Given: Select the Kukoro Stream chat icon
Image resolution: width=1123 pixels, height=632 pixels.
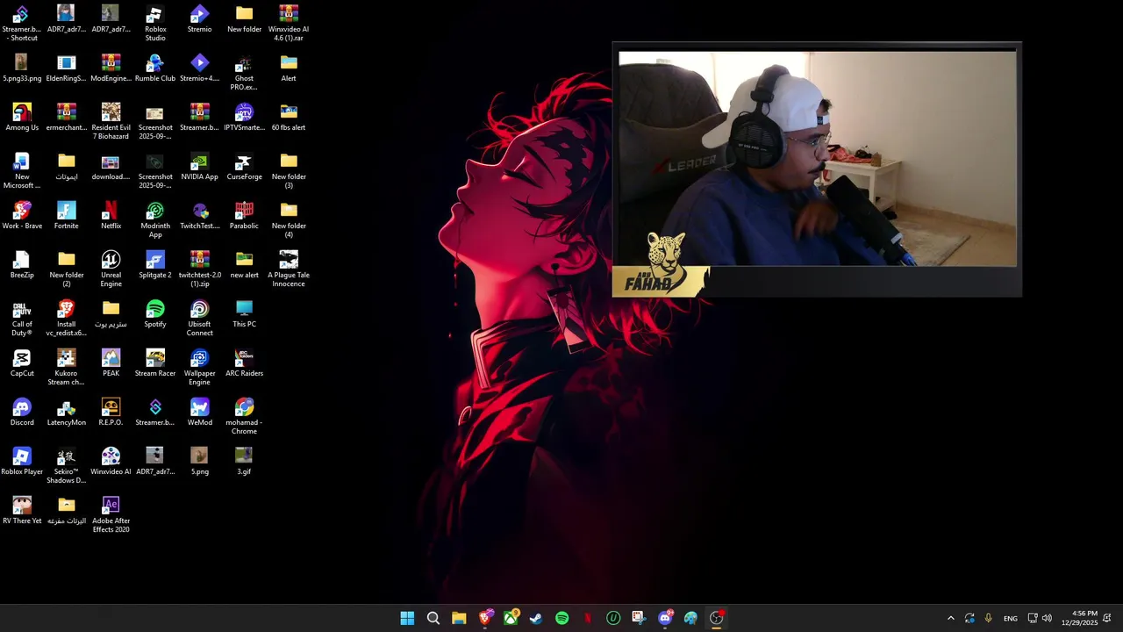Looking at the screenshot, I should (66, 367).
